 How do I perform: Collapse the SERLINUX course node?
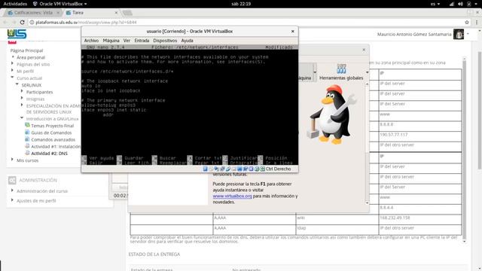click(x=17, y=84)
